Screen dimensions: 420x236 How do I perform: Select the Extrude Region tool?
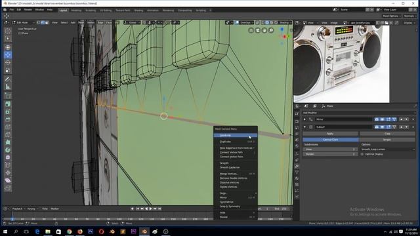(8, 104)
